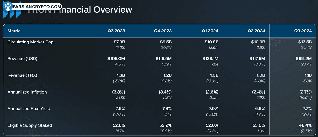Click the "Q4 2023" column header
The width and height of the screenshot is (318, 137).
coord(163,31)
